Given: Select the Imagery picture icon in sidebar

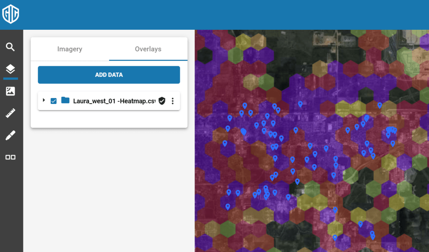Looking at the screenshot, I should click(x=10, y=91).
